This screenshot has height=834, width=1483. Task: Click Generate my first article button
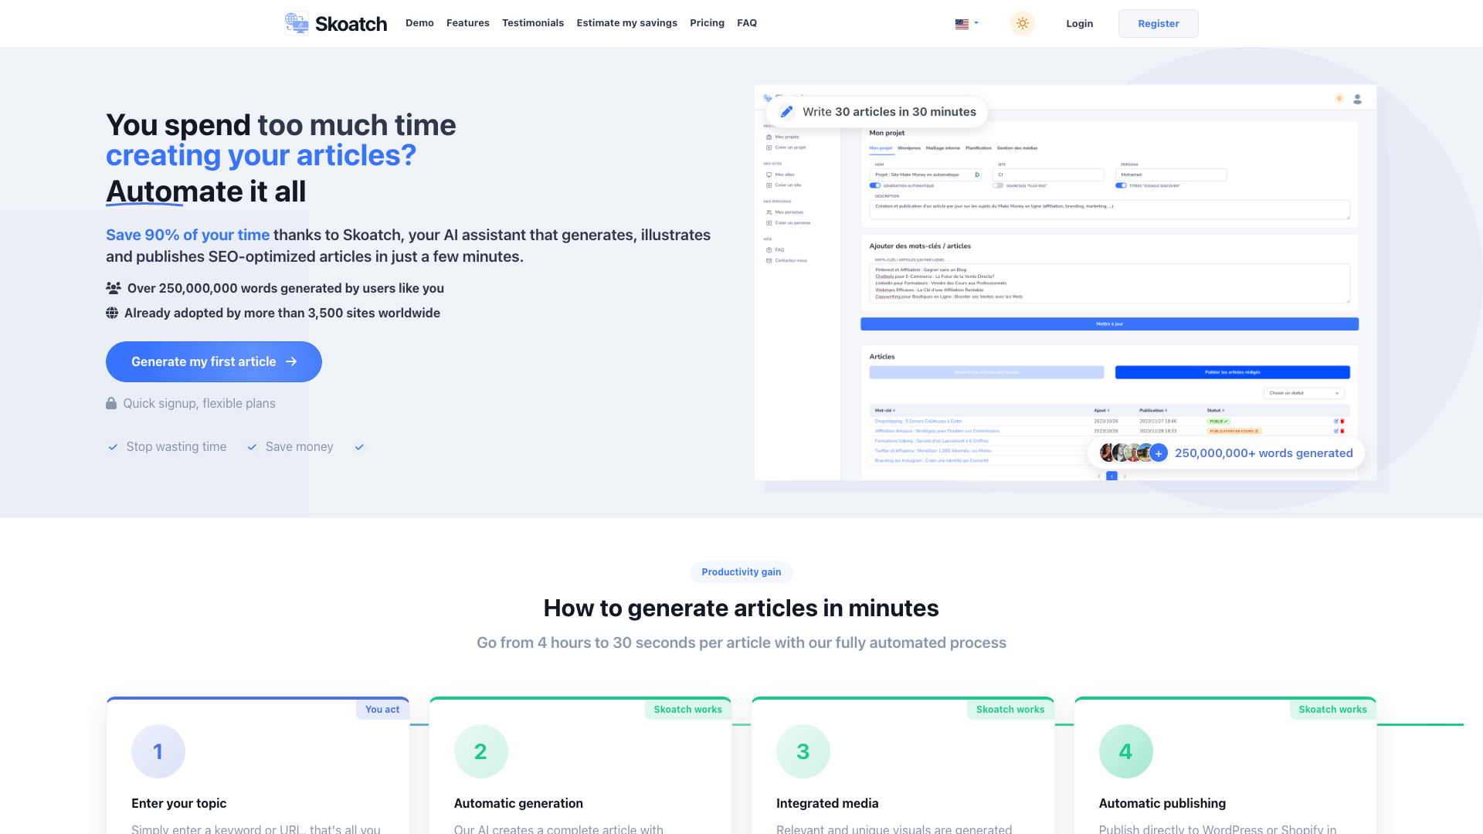coord(214,361)
